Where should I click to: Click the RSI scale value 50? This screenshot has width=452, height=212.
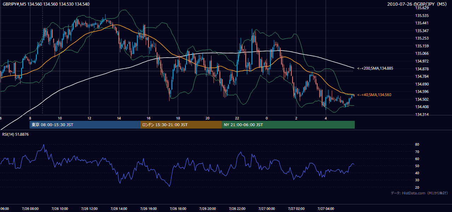417,166
